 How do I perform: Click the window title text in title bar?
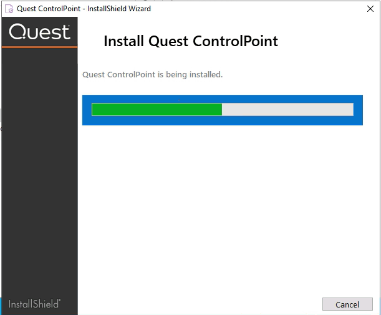pos(84,9)
